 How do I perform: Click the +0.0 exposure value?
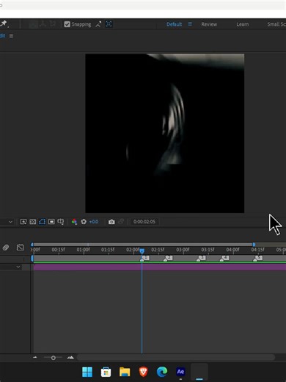(94, 222)
